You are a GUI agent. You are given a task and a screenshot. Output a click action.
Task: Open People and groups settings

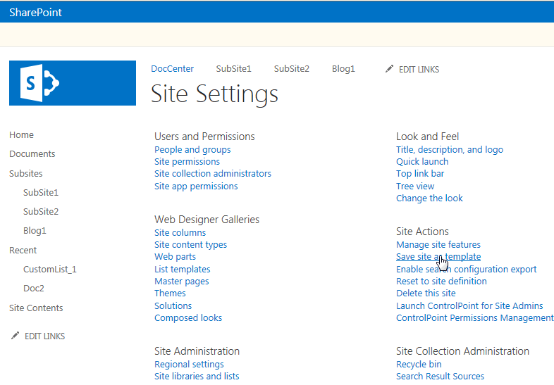tap(192, 149)
